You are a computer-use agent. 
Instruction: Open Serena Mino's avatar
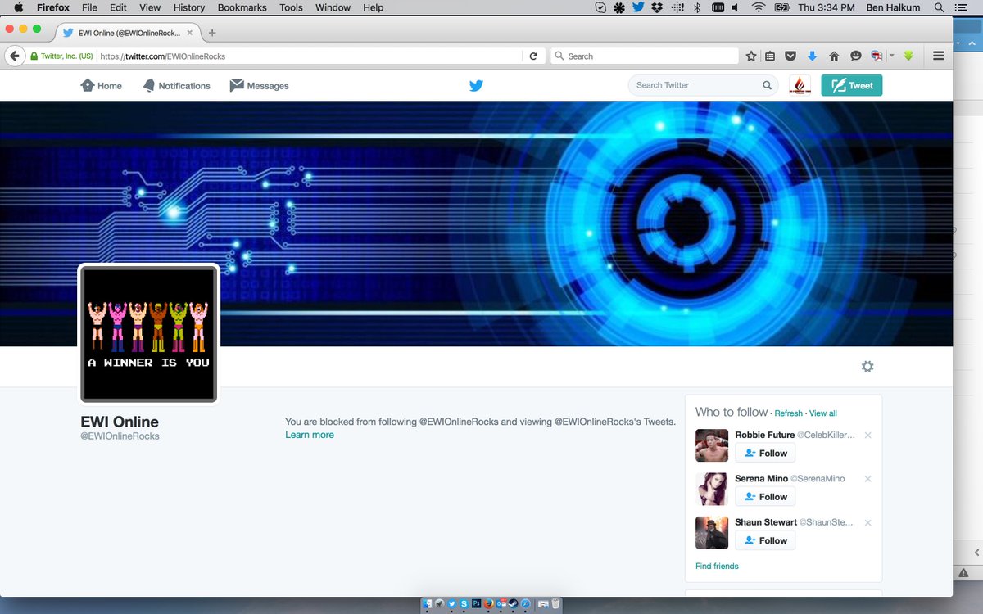(x=712, y=489)
